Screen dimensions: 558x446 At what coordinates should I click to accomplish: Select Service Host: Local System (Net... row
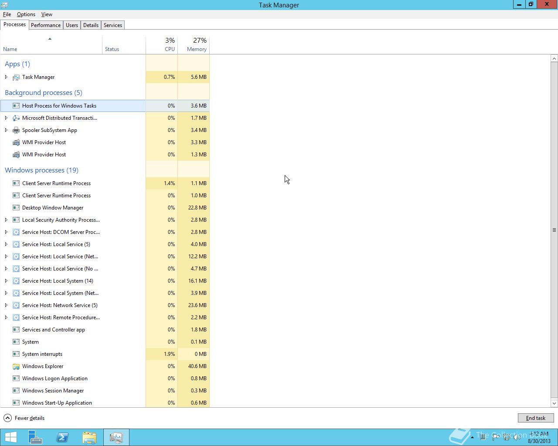point(105,293)
